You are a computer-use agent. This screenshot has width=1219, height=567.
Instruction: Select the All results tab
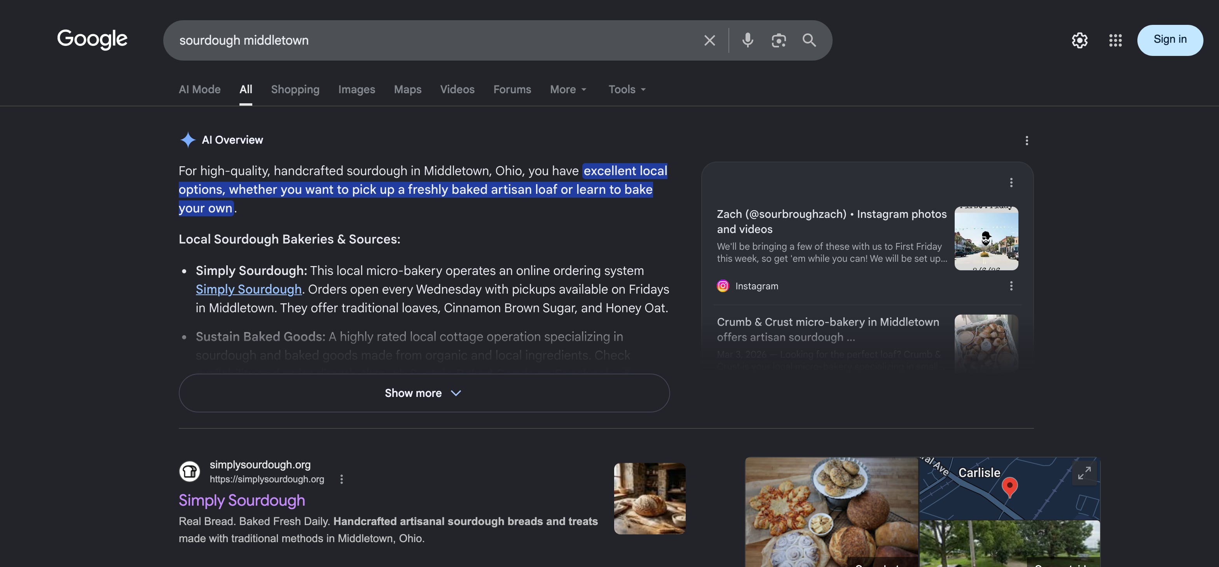pyautogui.click(x=246, y=89)
